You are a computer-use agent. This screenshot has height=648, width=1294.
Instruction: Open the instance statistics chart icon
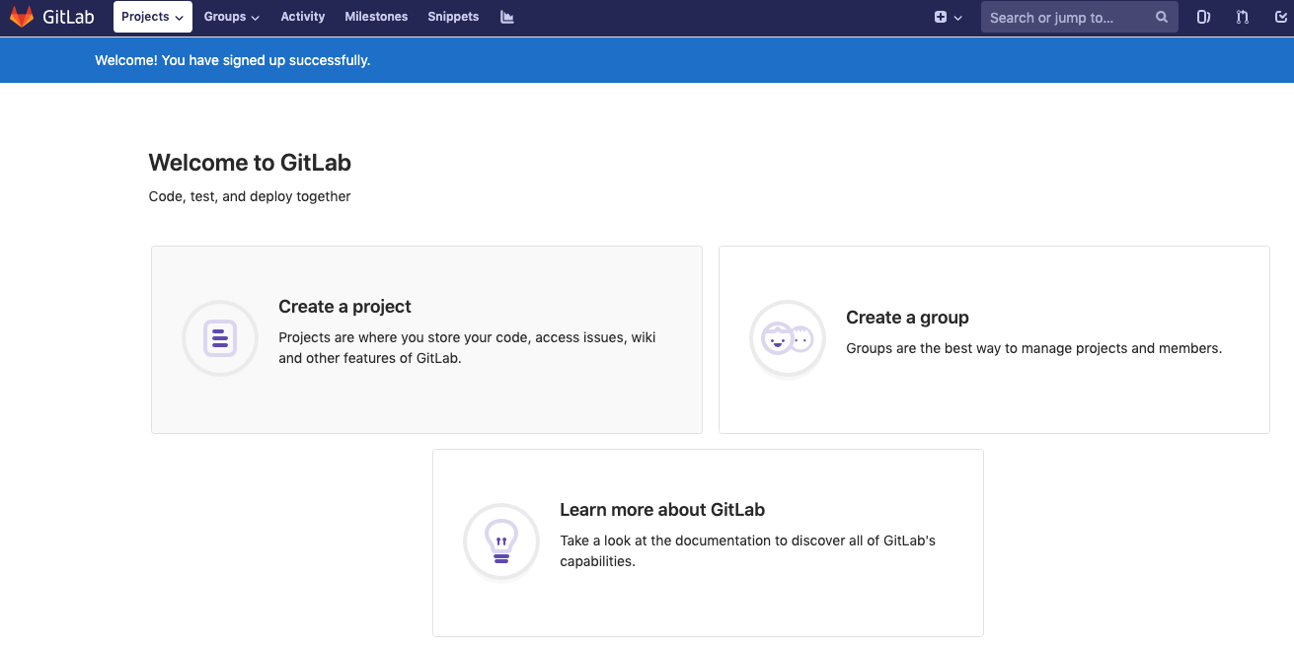[507, 17]
